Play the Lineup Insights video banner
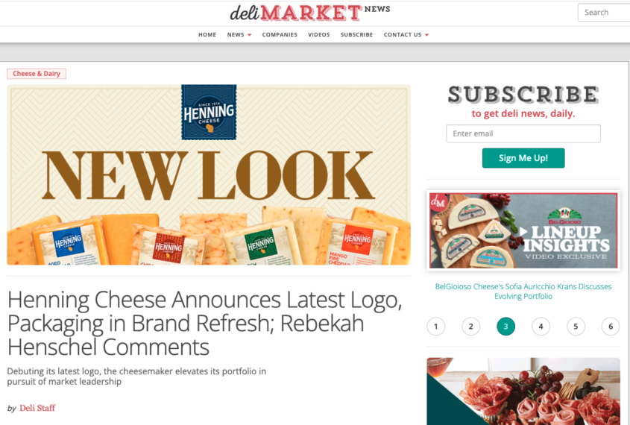Screen dimensions: 630x425 523,230
